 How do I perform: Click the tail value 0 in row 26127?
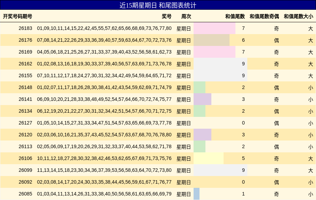coord(243,123)
